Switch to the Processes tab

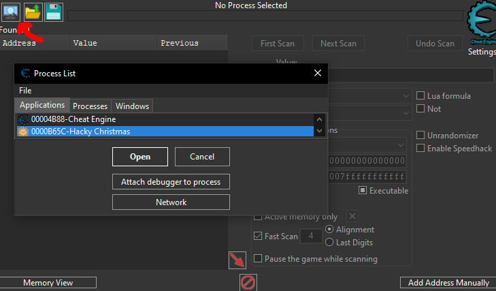pyautogui.click(x=90, y=106)
